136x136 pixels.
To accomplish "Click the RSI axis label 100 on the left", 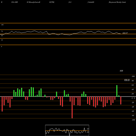I will [2, 25].
